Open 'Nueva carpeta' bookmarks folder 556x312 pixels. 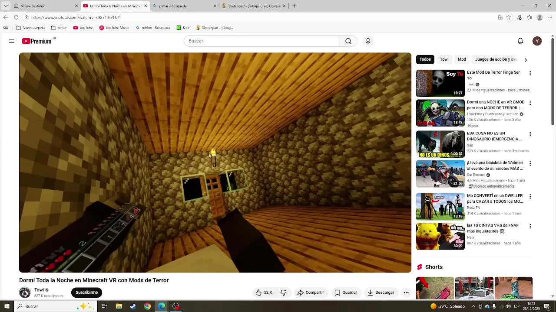30,28
